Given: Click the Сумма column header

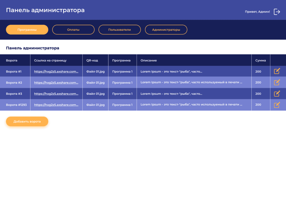Looking at the screenshot, I should click(261, 61).
